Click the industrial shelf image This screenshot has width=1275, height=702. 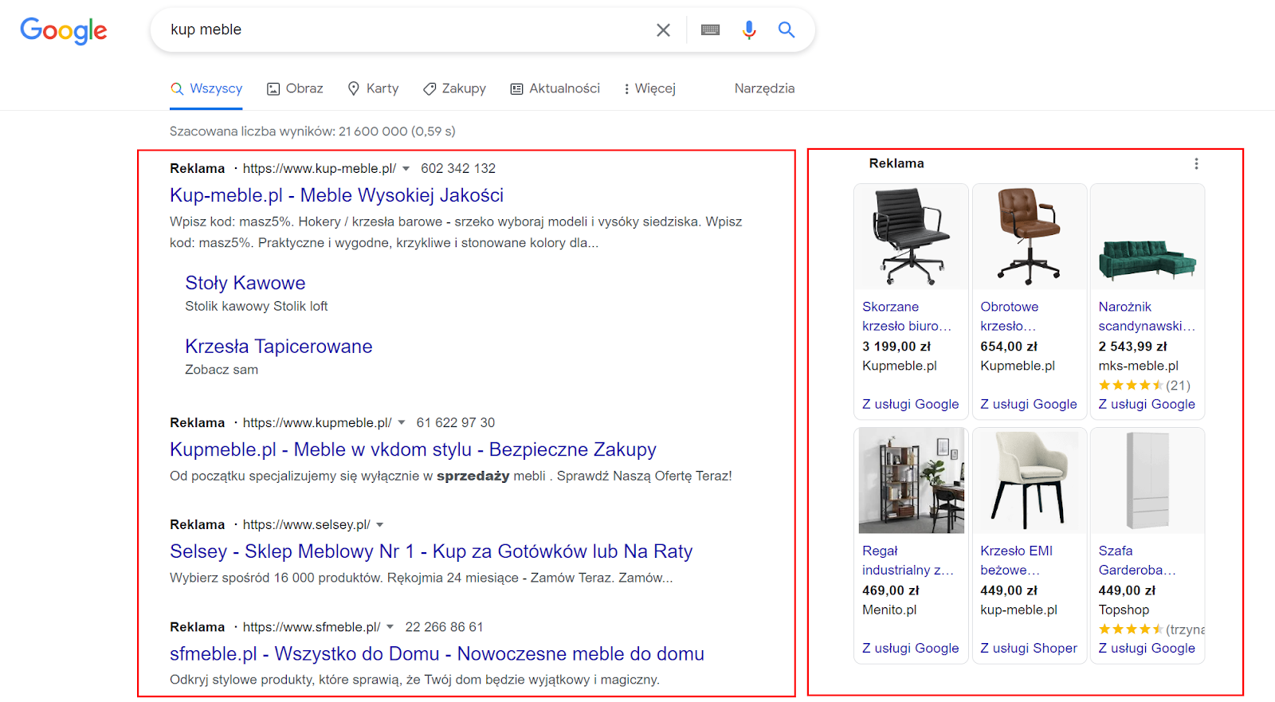tap(912, 480)
